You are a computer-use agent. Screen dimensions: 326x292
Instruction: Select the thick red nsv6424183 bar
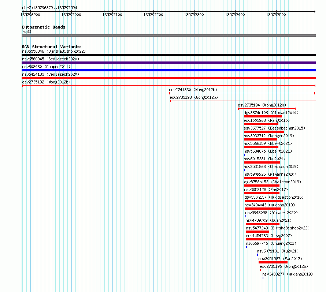[168, 78]
